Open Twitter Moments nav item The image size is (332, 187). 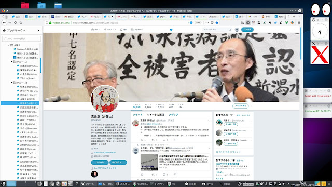[109, 30]
